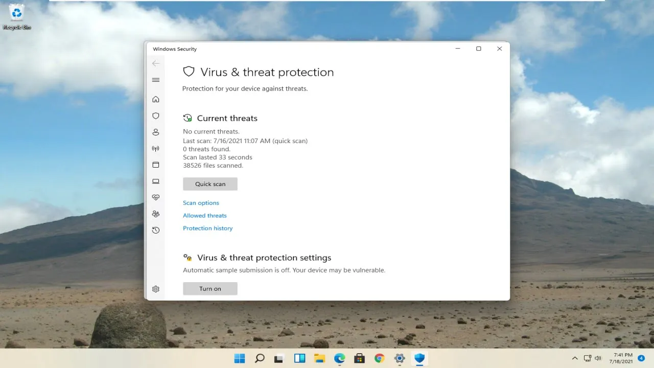This screenshot has width=654, height=368.
Task: Click '0 threats found.' text
Action: click(206, 149)
